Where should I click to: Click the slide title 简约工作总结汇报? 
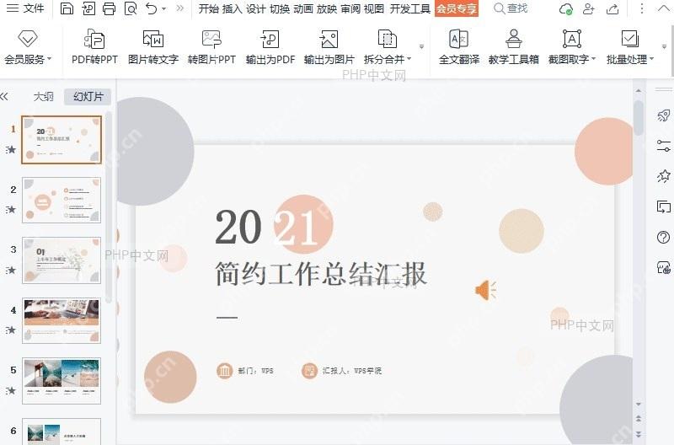pyautogui.click(x=321, y=273)
